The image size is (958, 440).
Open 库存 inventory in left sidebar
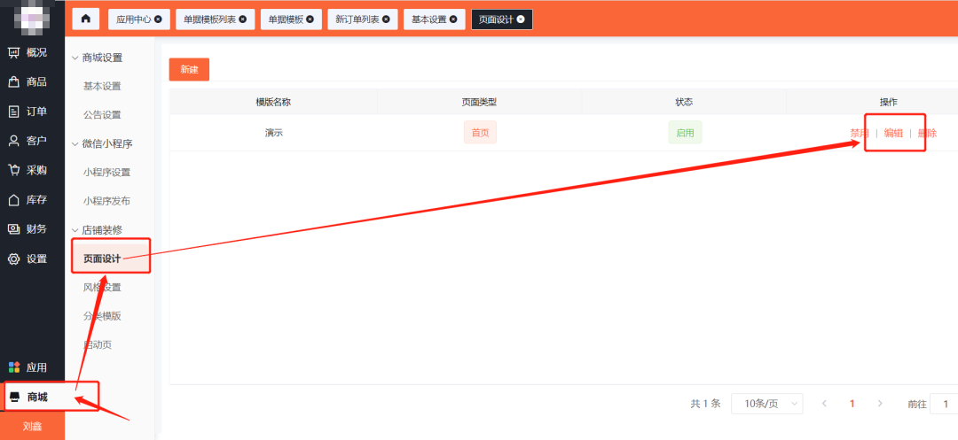(27, 199)
